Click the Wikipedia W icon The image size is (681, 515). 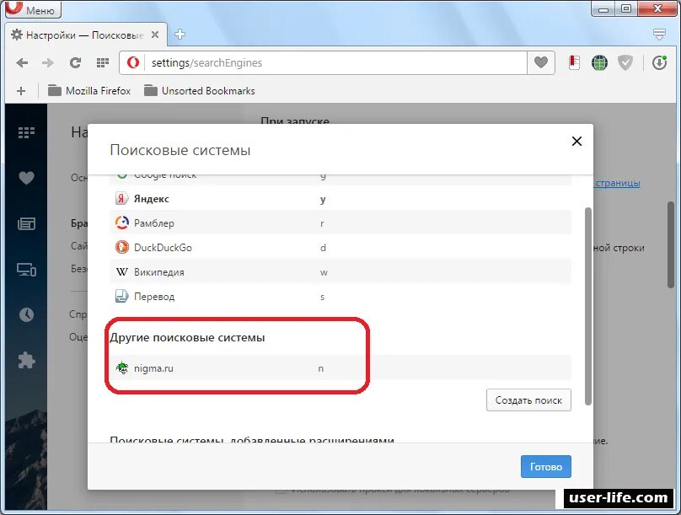(x=121, y=272)
